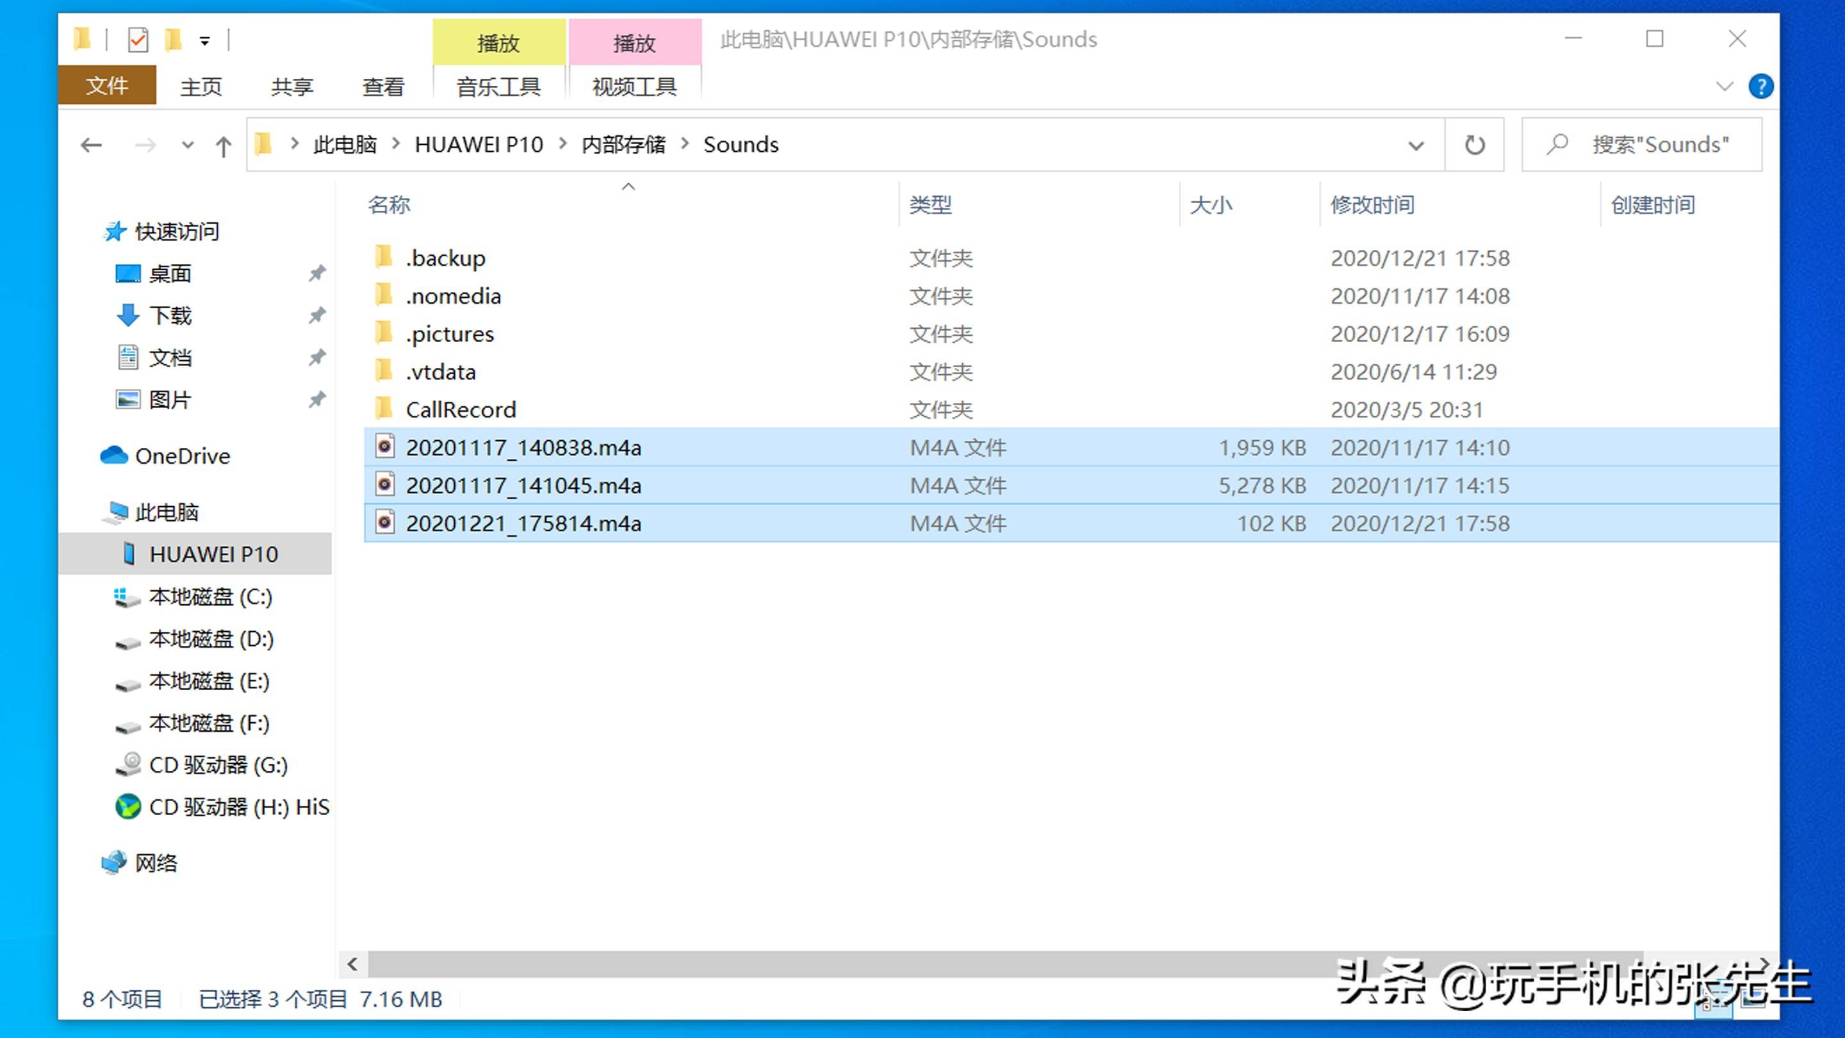Screen dimensions: 1845x1038
Task: Switch to the 共享 ribbon tab
Action: (291, 86)
